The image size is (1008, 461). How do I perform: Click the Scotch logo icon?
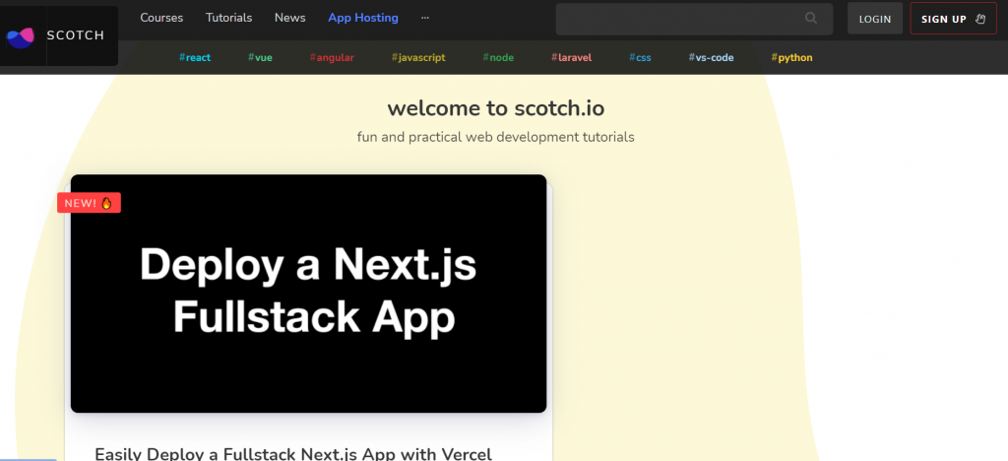coord(20,36)
